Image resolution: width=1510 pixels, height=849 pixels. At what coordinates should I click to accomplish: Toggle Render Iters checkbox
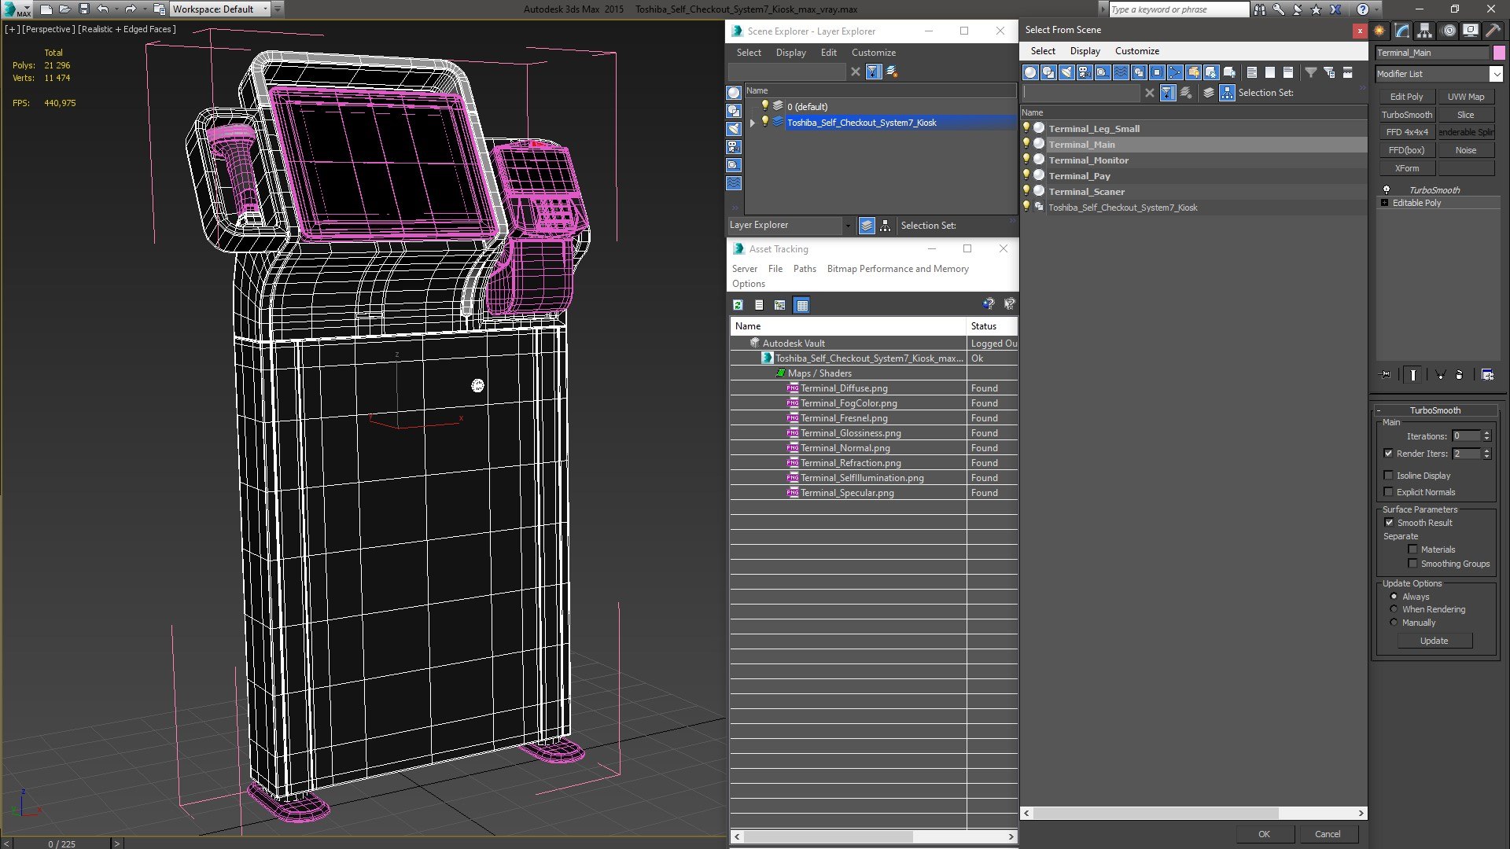coord(1388,454)
